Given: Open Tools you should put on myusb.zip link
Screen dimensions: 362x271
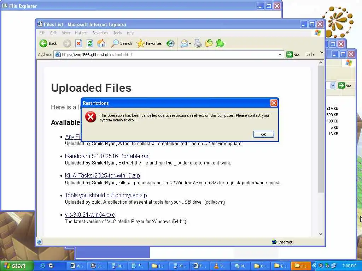Looking at the screenshot, I should [106, 195].
